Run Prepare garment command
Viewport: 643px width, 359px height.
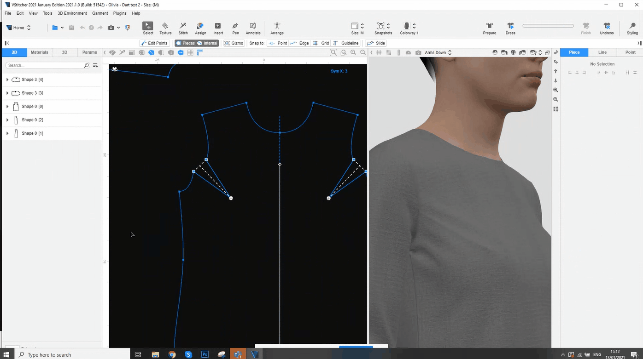coord(490,28)
